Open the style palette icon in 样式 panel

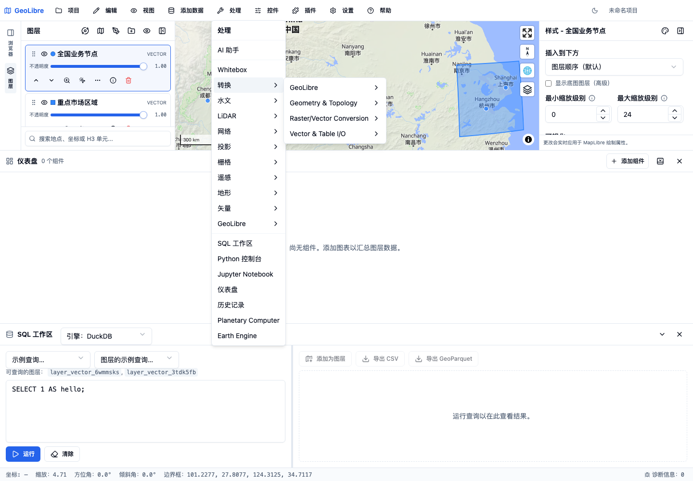665,31
